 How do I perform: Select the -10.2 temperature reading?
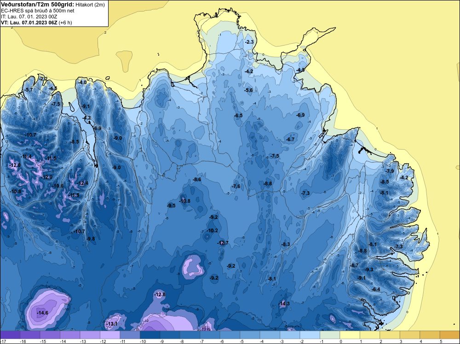[x=213, y=230]
